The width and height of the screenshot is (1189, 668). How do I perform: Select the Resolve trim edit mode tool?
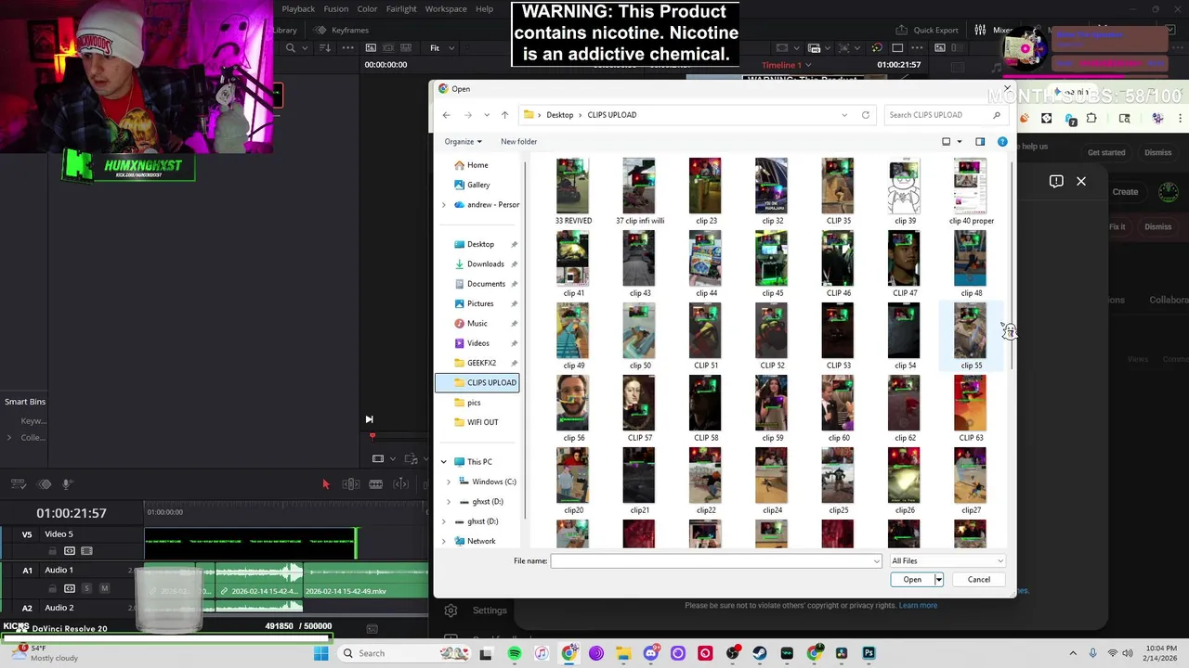350,483
